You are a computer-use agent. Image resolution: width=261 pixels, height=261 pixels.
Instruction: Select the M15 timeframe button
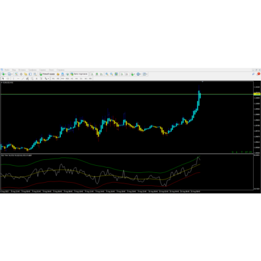pos(63,78)
